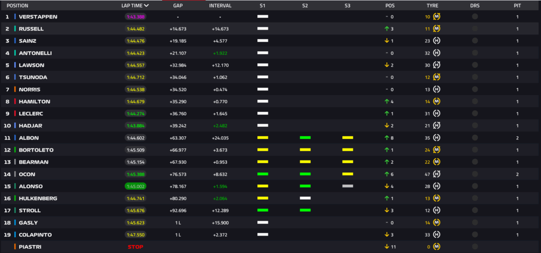Click the TYRE column header
The height and width of the screenshot is (253, 541).
(x=432, y=6)
